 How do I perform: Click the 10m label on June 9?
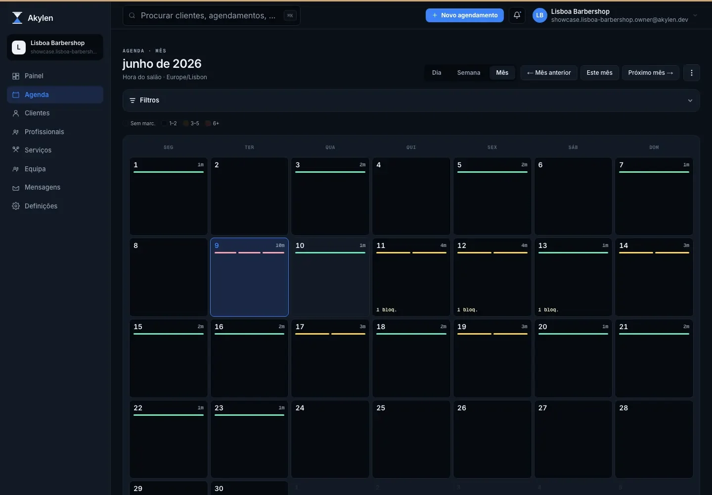tap(280, 246)
